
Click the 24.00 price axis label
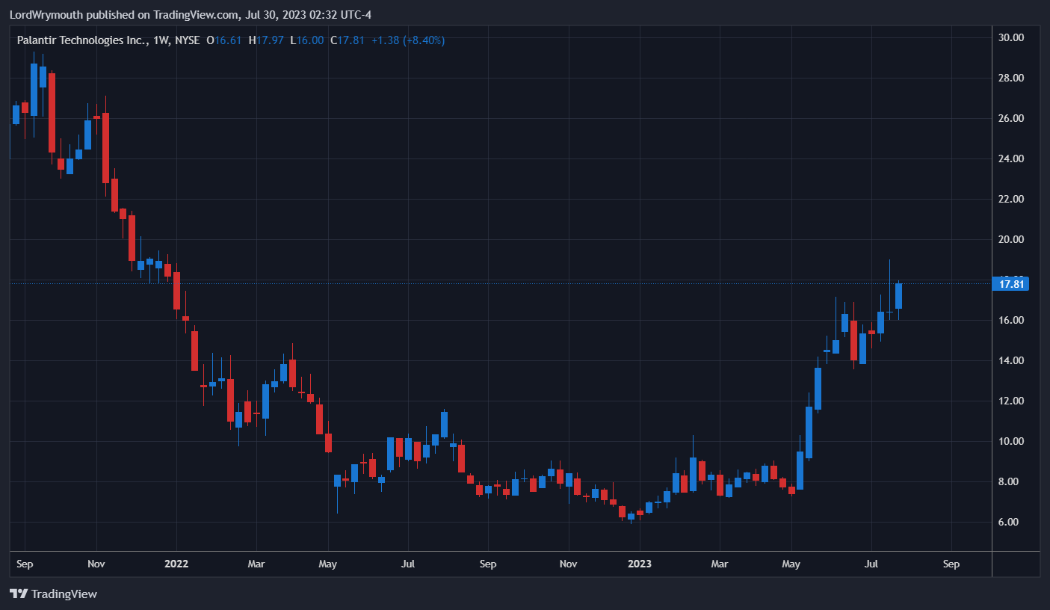pos(1011,158)
